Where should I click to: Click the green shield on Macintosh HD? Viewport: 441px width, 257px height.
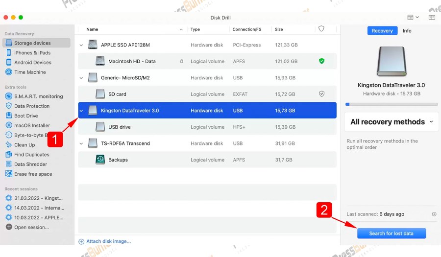tap(321, 61)
